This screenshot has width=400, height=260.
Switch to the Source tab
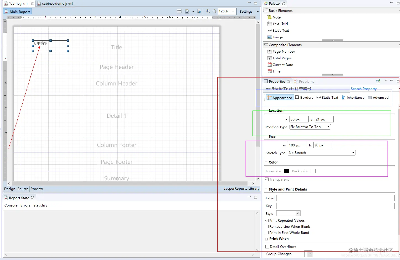(x=23, y=189)
